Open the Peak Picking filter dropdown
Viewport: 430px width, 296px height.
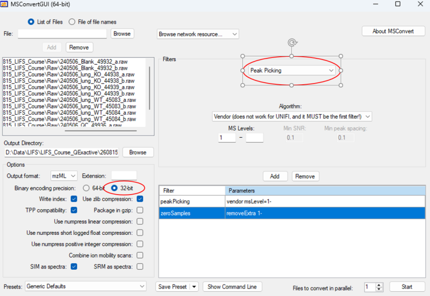point(292,71)
